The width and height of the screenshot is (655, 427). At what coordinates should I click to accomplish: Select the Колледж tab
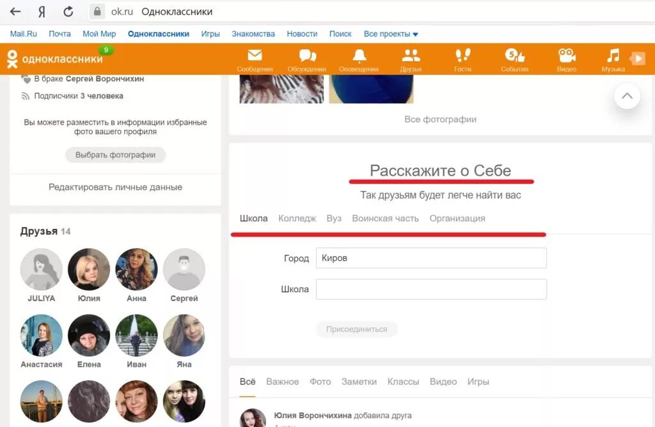point(297,219)
